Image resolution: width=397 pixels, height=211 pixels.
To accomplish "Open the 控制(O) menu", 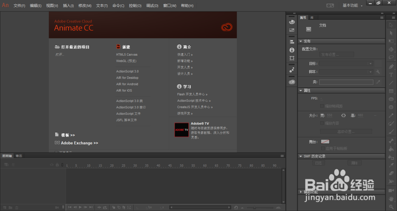I will click(135, 6).
